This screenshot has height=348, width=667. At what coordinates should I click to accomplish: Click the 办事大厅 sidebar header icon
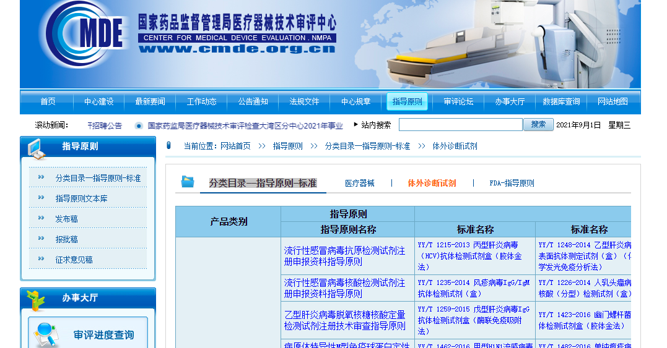coord(36,299)
